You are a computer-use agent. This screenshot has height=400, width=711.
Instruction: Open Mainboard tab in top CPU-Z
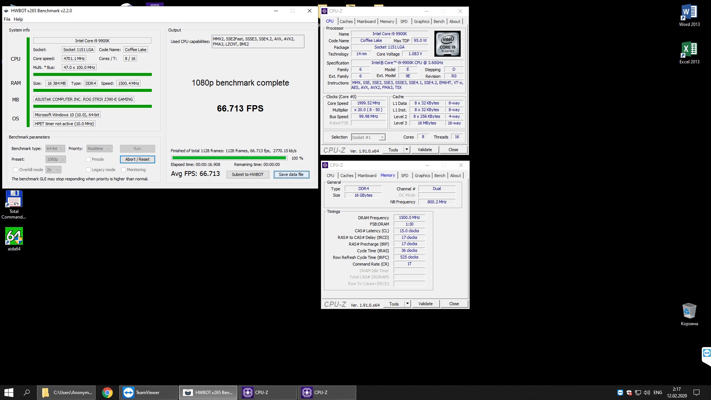(366, 21)
